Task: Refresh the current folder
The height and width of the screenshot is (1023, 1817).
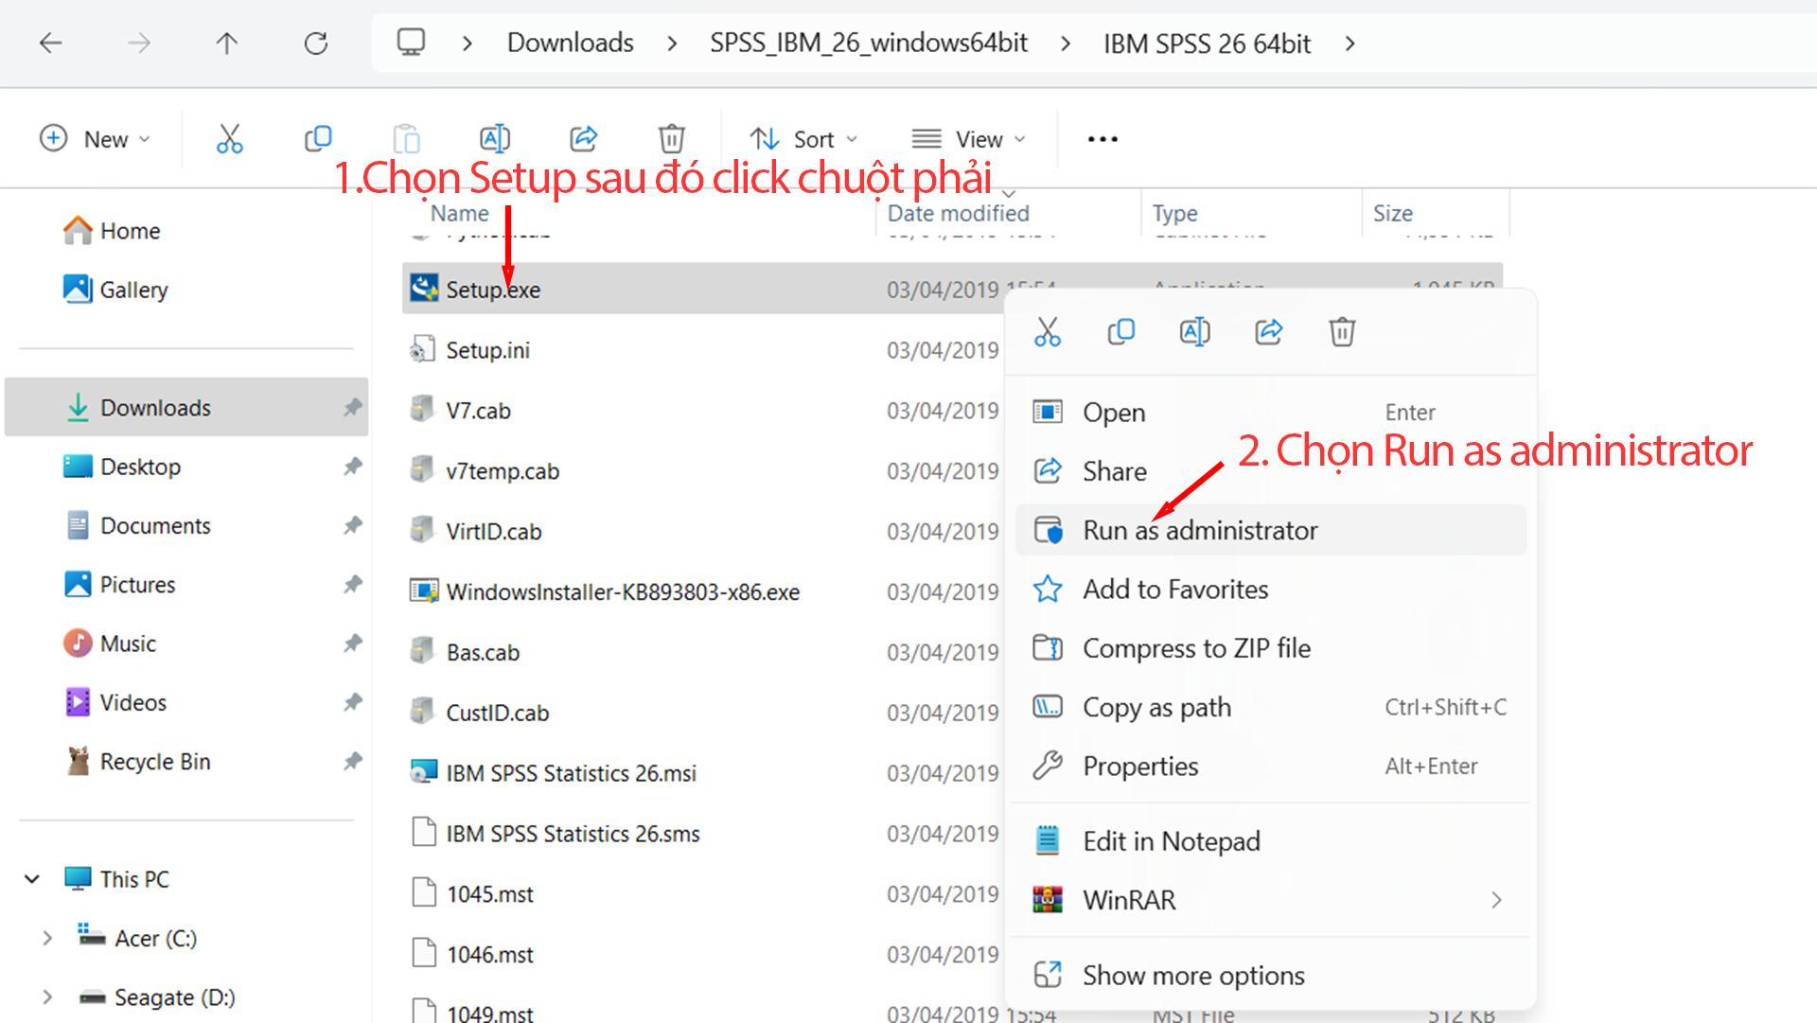Action: pyautogui.click(x=316, y=43)
